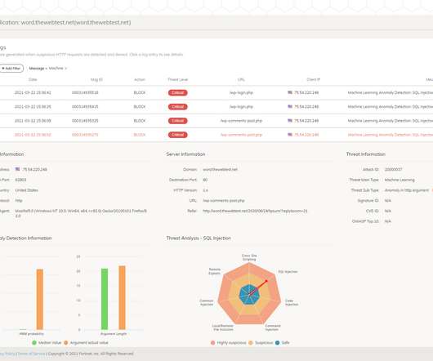
Task: Click the country flag in the topmost row
Action: (290, 92)
